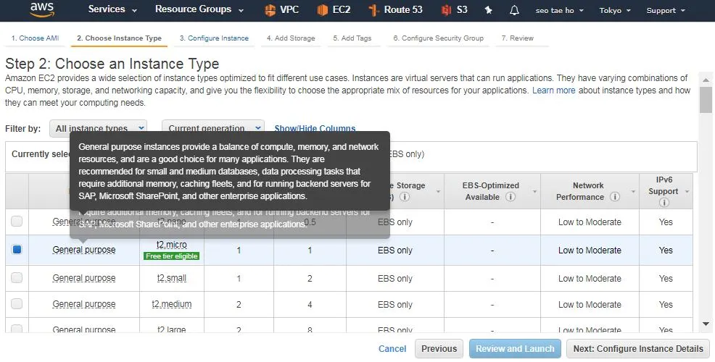Go to step 7. Review
715x362 pixels.
pos(518,38)
